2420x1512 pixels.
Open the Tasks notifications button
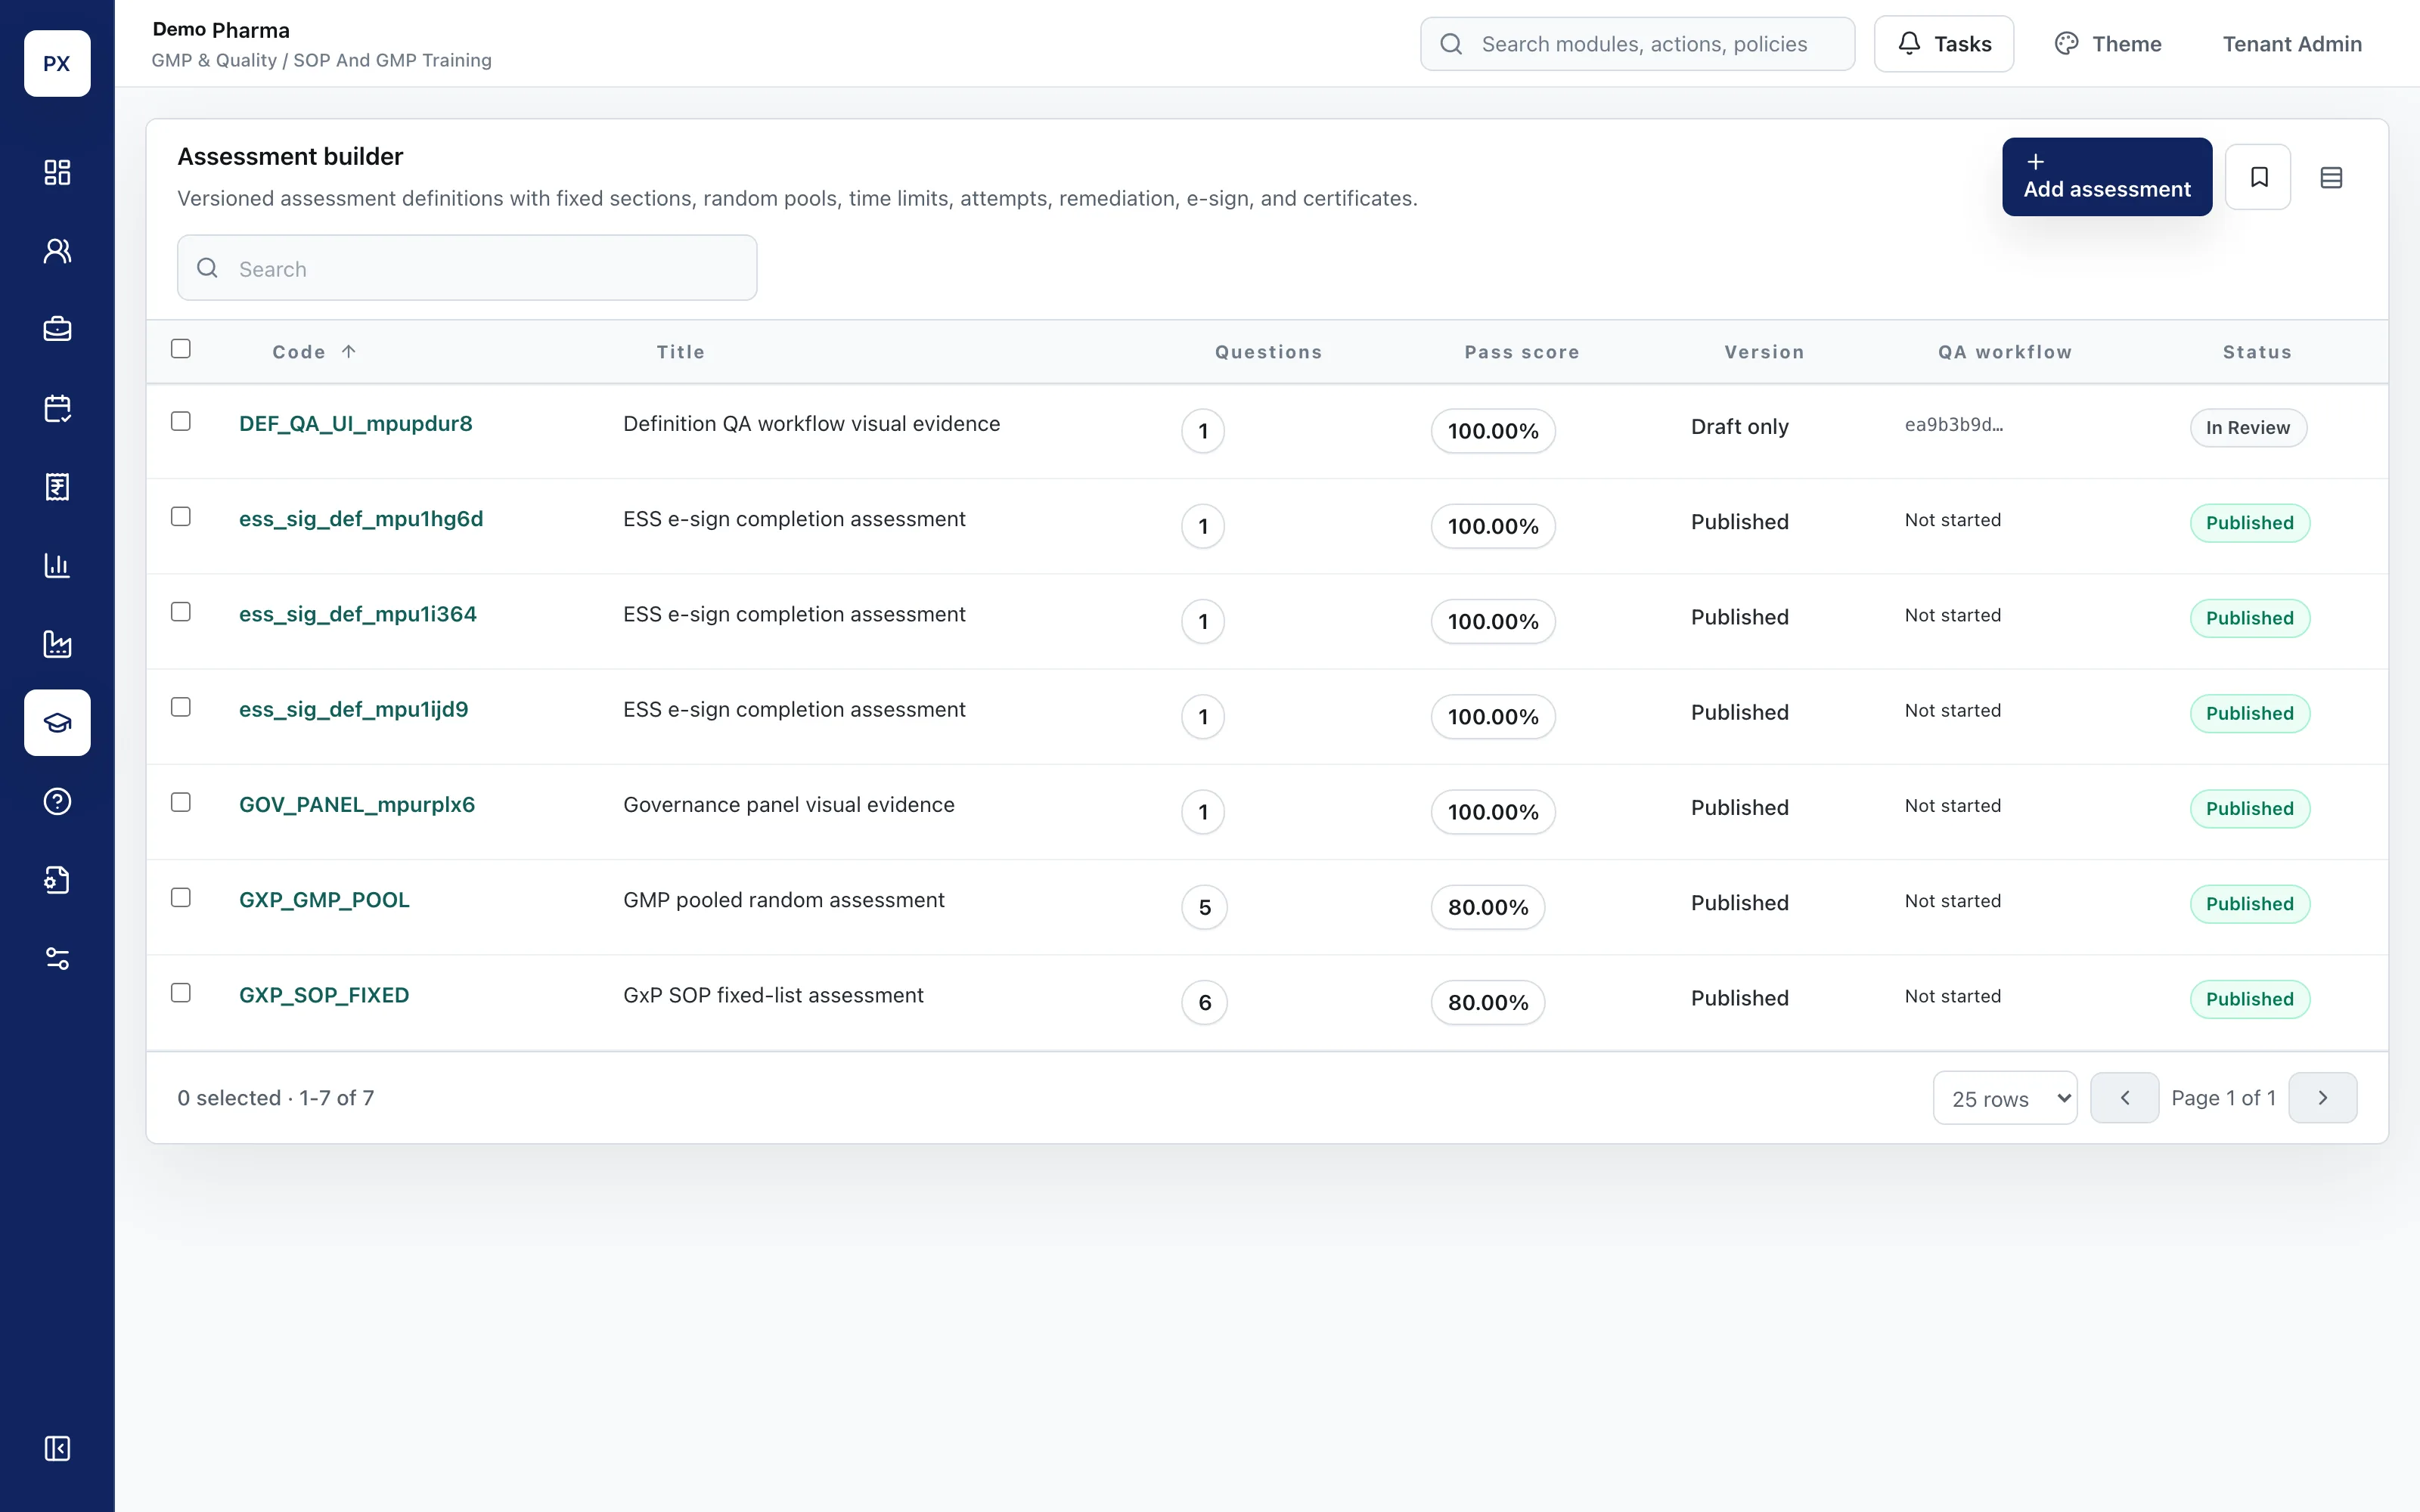[x=1943, y=44]
